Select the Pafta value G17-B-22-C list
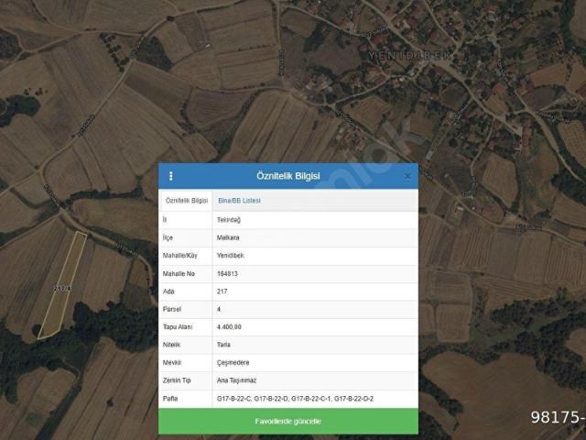The image size is (586, 440). [x=295, y=399]
